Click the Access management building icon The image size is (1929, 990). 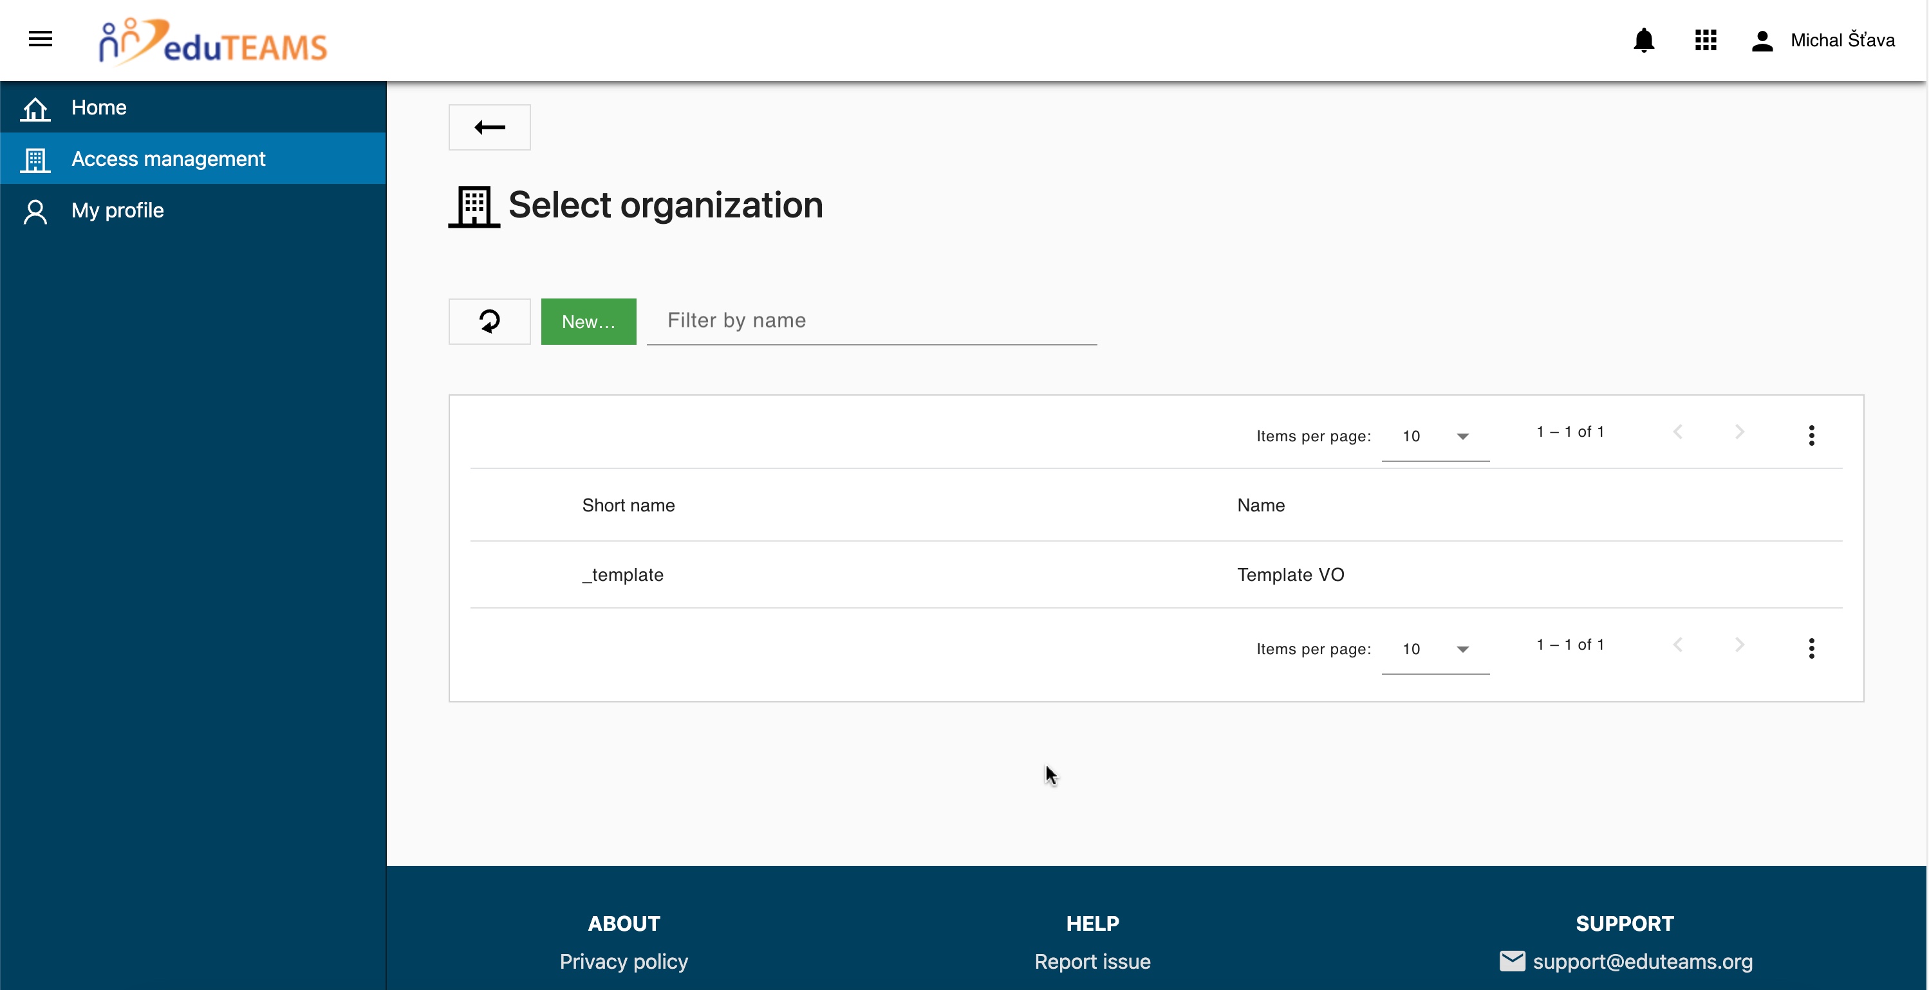[35, 160]
